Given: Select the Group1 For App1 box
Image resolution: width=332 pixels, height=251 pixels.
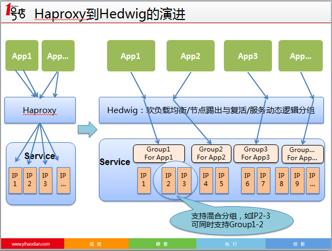Looking at the screenshot, I should pyautogui.click(x=159, y=154).
